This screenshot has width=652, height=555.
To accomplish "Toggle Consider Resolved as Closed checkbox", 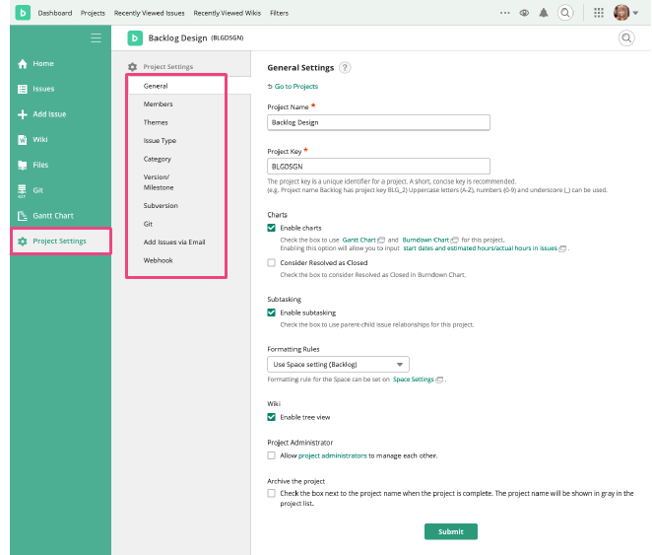I will point(271,262).
